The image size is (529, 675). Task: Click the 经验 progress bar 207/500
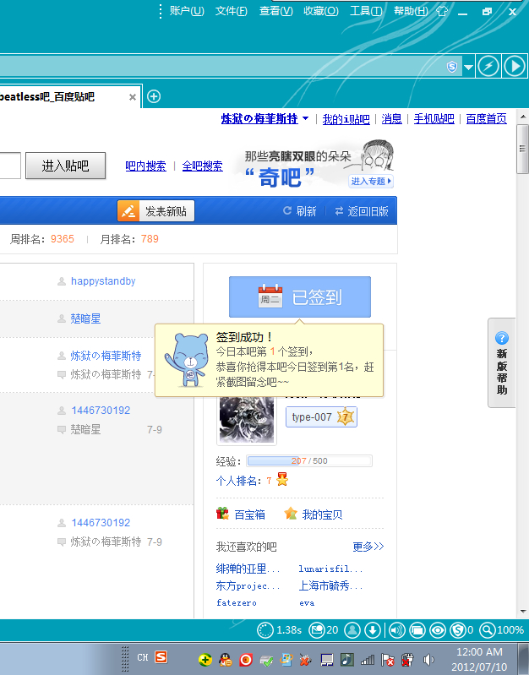(309, 461)
